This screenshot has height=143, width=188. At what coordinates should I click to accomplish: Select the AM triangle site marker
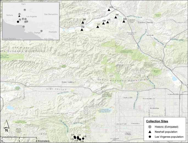[116, 17]
